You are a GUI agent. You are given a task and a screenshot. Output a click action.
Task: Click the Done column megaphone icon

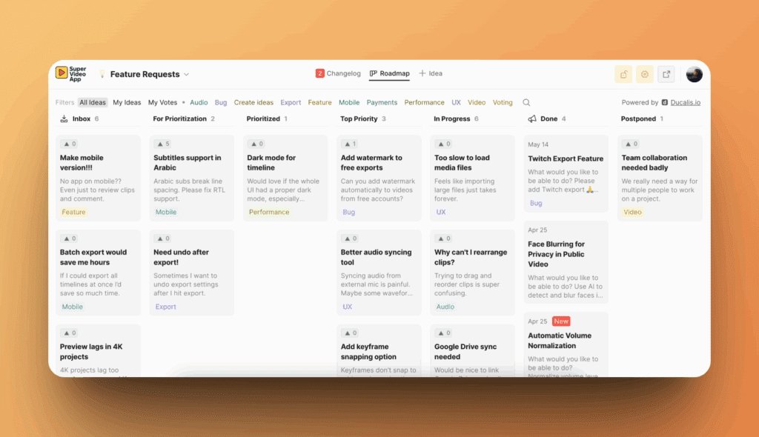click(x=531, y=119)
